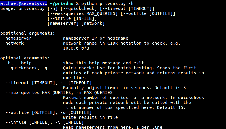Click the --timeout [TIMEOUT], -t option line
Viewport: 226px width, 129px height.
(49, 83)
